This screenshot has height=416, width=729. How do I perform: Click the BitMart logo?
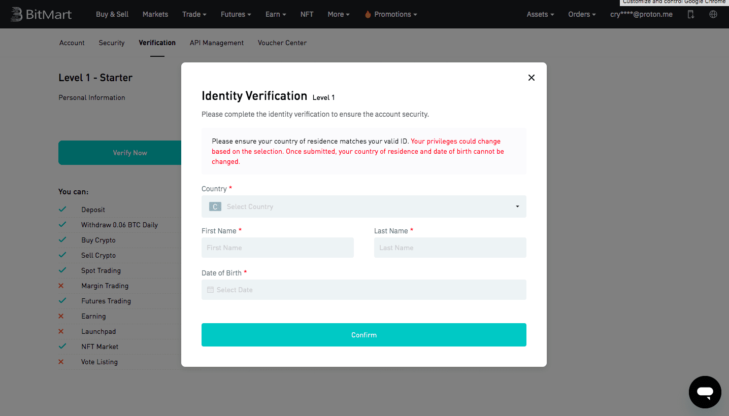click(x=41, y=14)
